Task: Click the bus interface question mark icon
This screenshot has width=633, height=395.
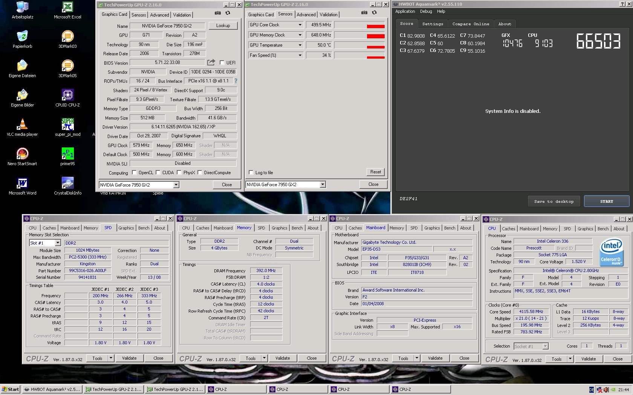Action: [x=236, y=81]
